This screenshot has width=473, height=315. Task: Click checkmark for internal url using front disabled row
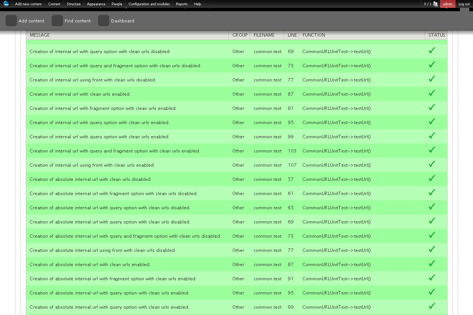click(432, 78)
